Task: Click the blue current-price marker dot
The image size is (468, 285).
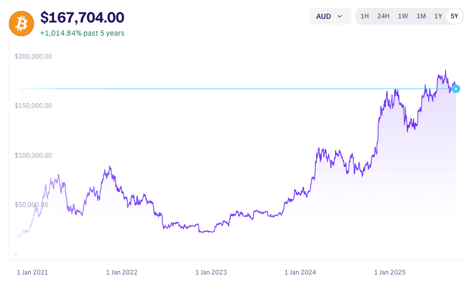Action: [x=456, y=89]
